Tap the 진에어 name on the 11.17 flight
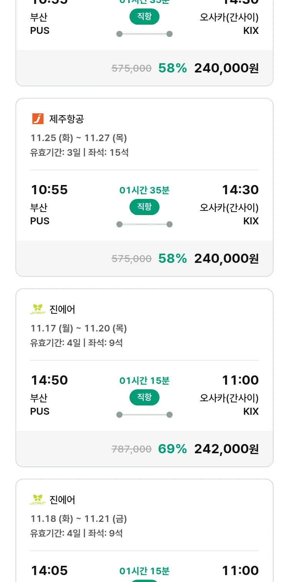Image resolution: width=289 pixels, height=582 pixels. 62,309
